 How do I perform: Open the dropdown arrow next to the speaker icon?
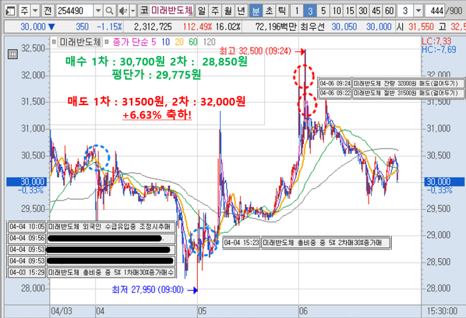pos(132,10)
